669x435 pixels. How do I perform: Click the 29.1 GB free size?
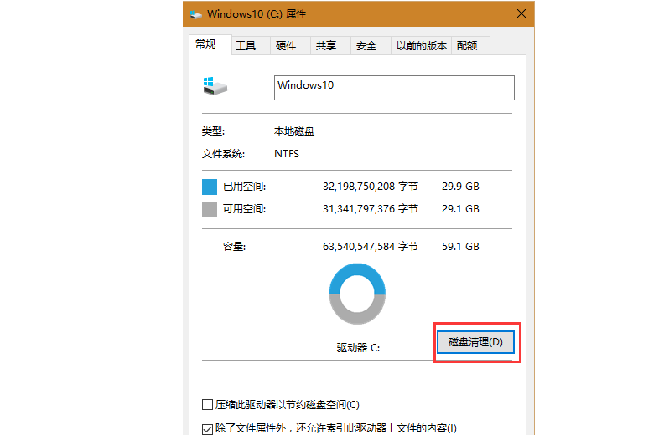point(460,209)
